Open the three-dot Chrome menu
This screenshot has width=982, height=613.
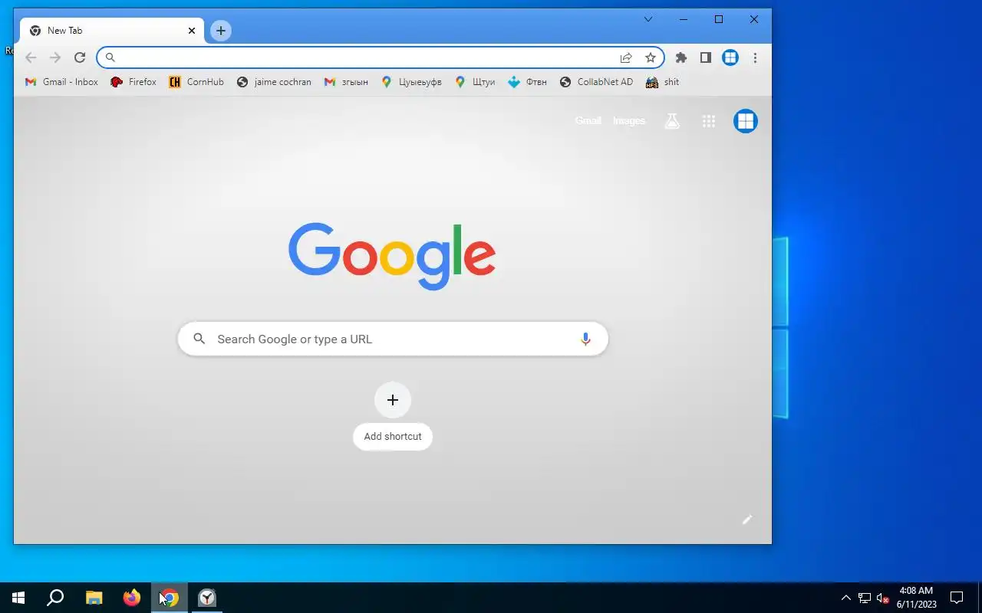point(755,57)
